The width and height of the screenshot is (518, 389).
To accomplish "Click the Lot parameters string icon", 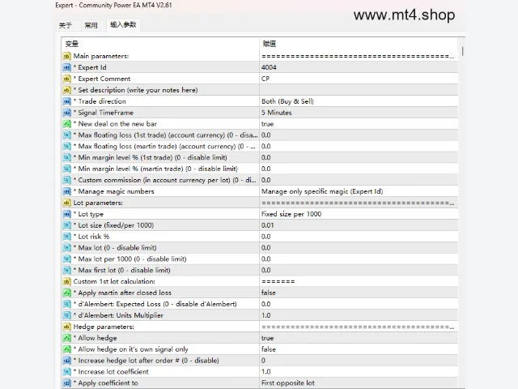I will [x=66, y=203].
